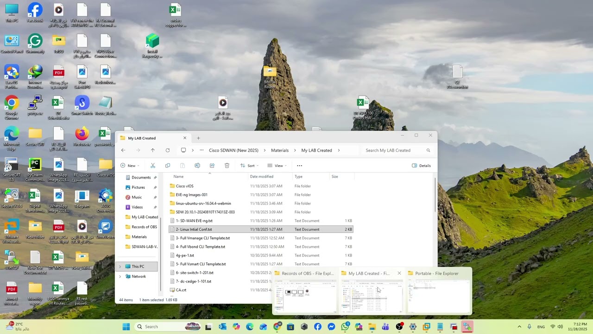Open Pictures in navigation pane
The width and height of the screenshot is (593, 334).
[138, 187]
